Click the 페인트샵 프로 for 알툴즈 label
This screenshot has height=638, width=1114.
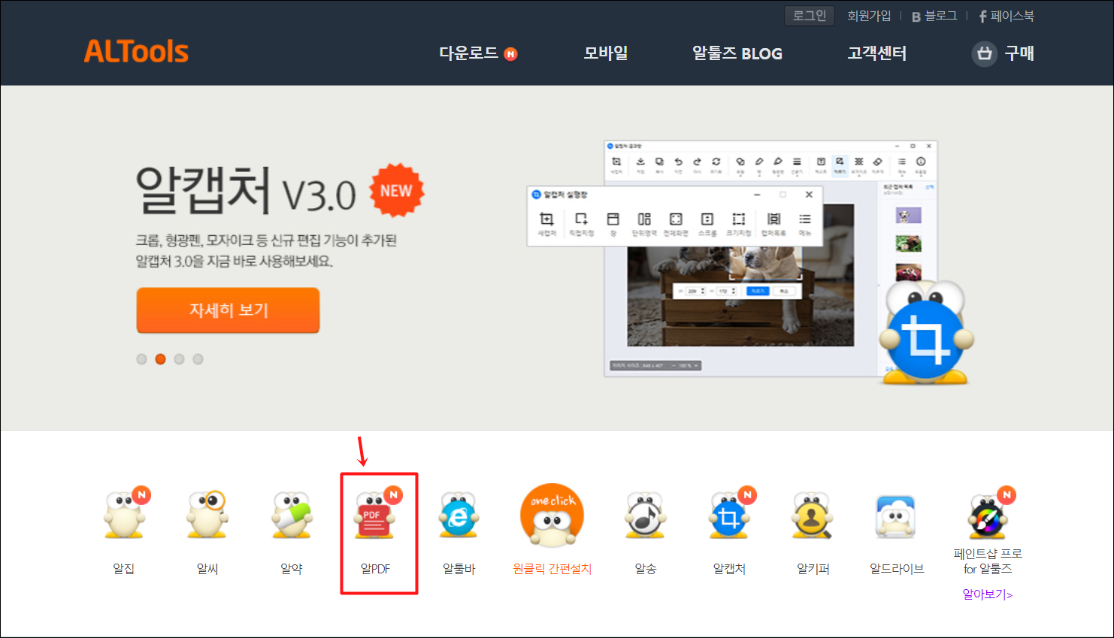[x=988, y=561]
